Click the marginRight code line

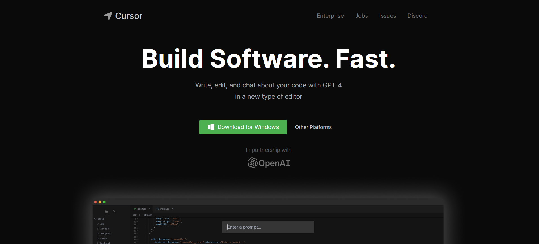tap(169, 222)
